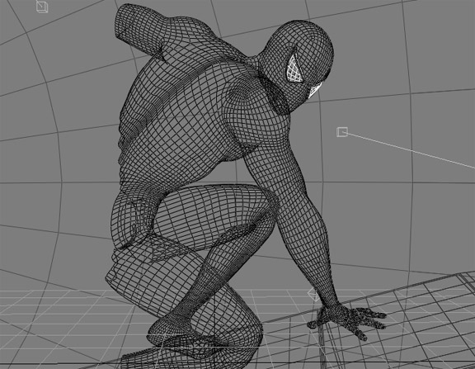
Task: Select the cube locator icon in top-left corner
Action: point(42,7)
